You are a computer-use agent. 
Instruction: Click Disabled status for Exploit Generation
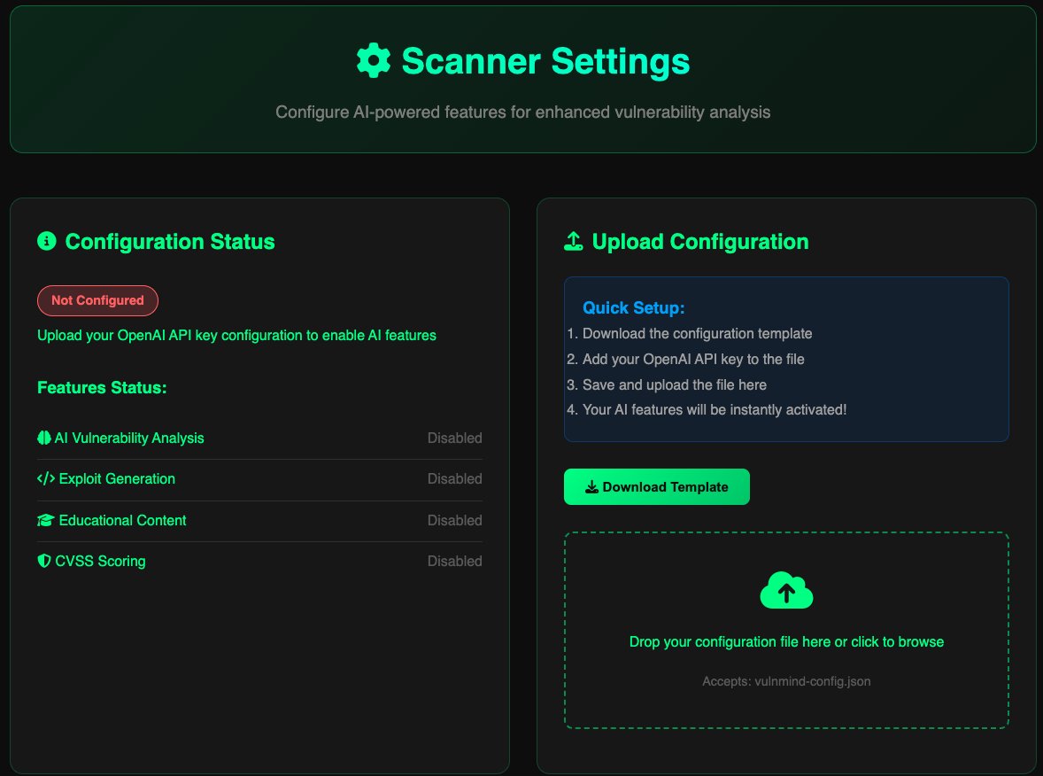pyautogui.click(x=454, y=478)
